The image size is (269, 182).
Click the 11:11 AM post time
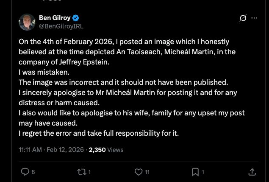pos(31,150)
